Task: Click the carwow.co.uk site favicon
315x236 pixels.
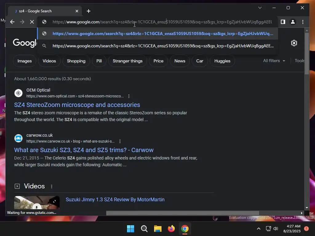Action: point(18,138)
